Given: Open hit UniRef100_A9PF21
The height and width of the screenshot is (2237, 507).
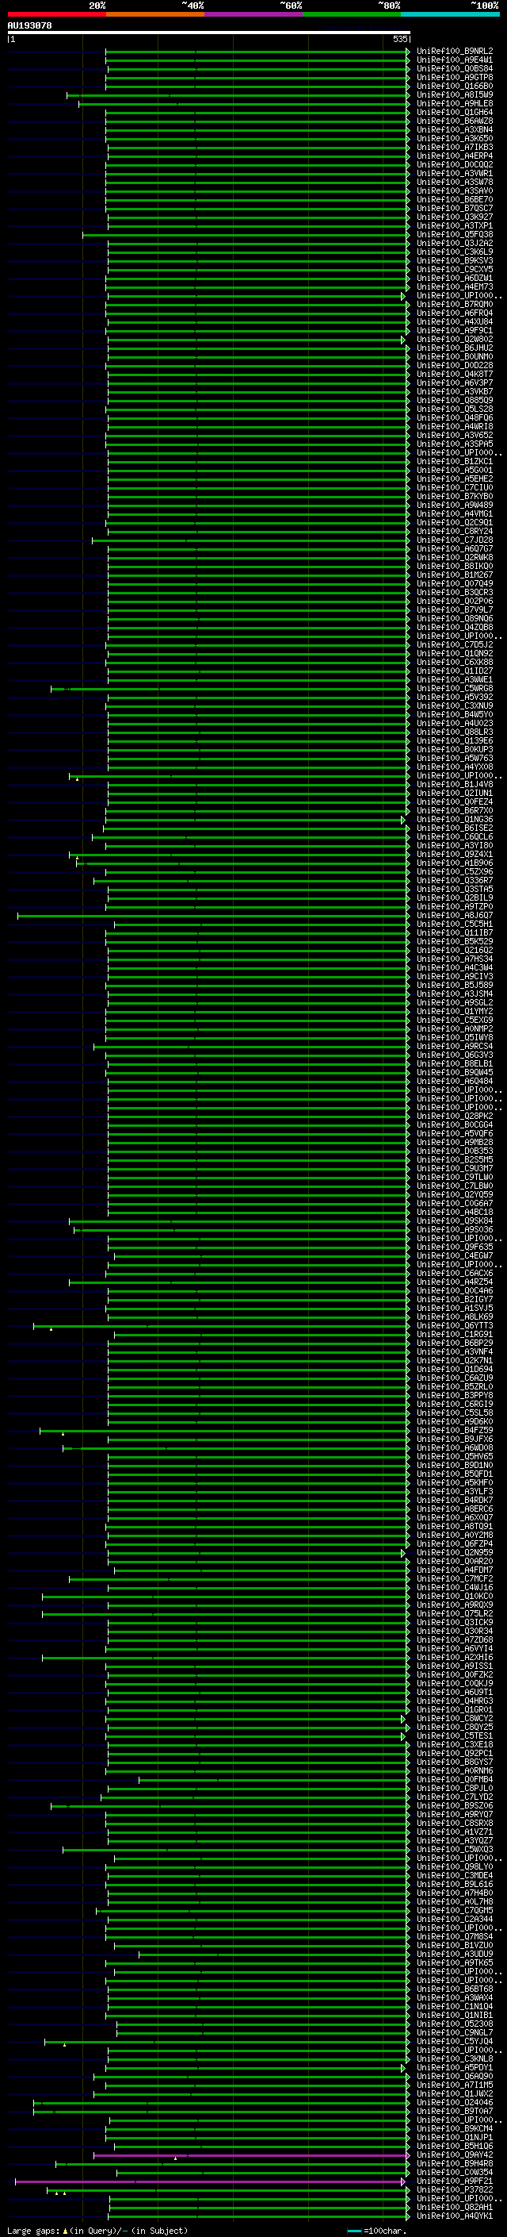Looking at the screenshot, I should click(x=454, y=2181).
